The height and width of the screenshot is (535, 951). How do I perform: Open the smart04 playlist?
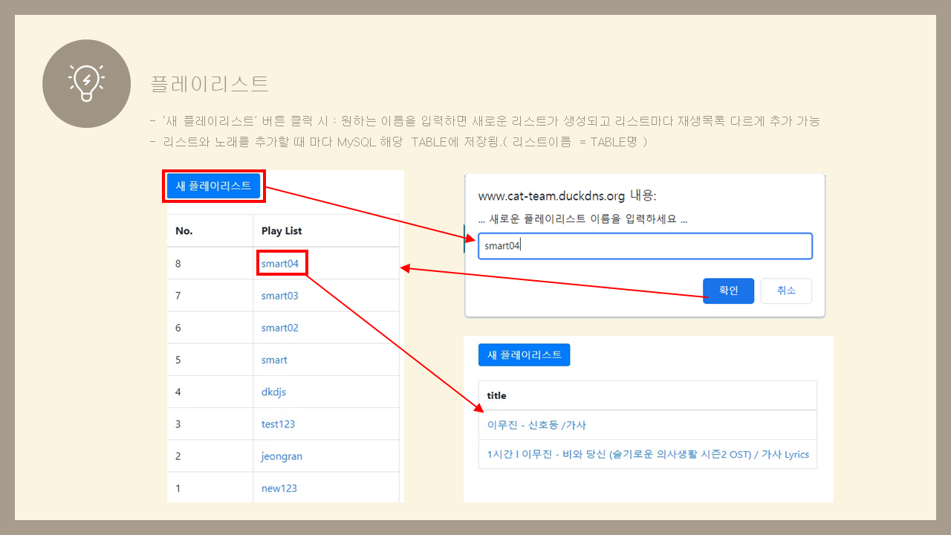tap(280, 263)
